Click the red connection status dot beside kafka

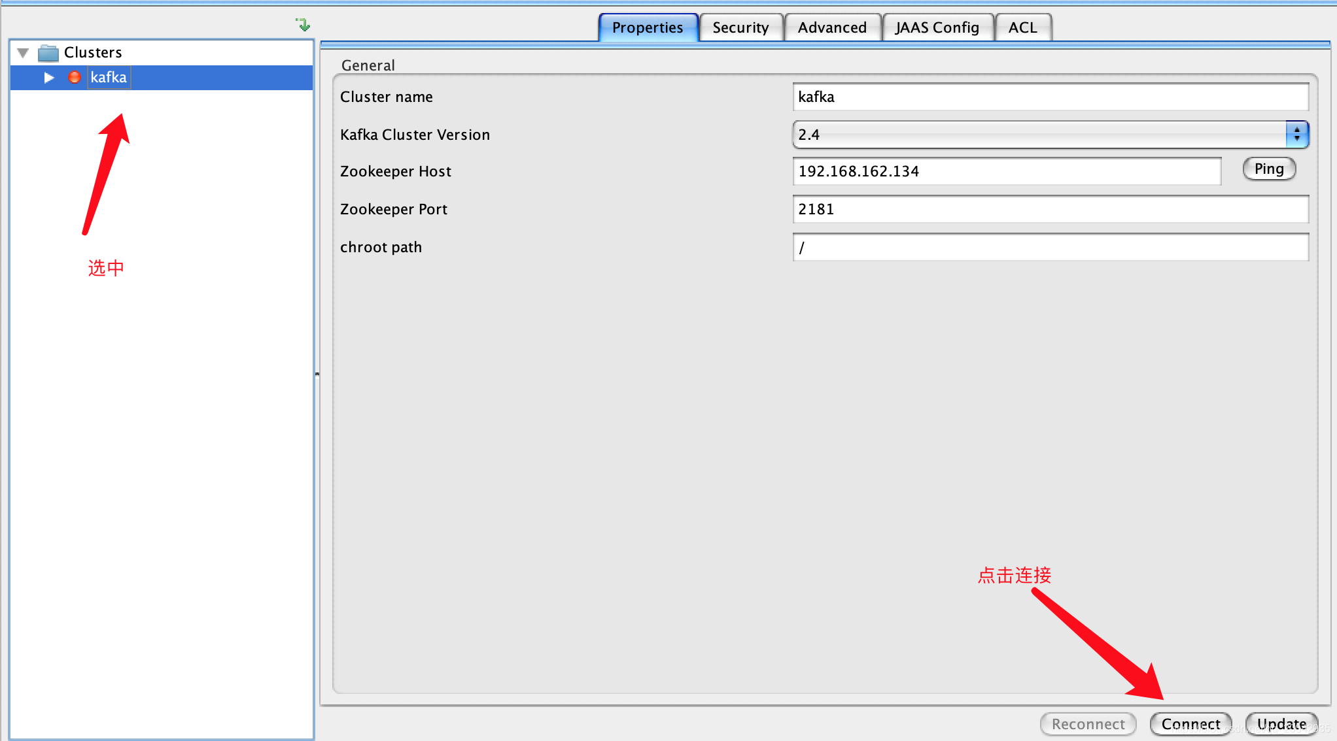pyautogui.click(x=75, y=76)
